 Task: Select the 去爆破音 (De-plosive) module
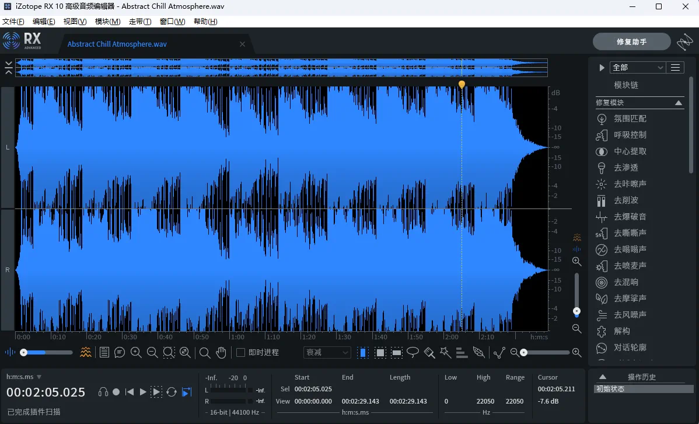630,217
